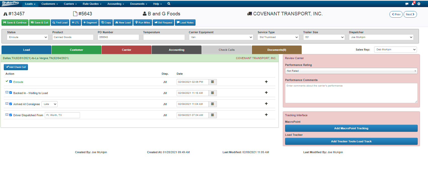Click Add Trucker Tools-Load Track button

pyautogui.click(x=351, y=141)
